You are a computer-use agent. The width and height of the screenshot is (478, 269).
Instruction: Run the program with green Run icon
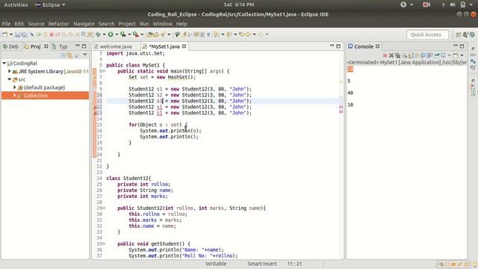(111, 34)
